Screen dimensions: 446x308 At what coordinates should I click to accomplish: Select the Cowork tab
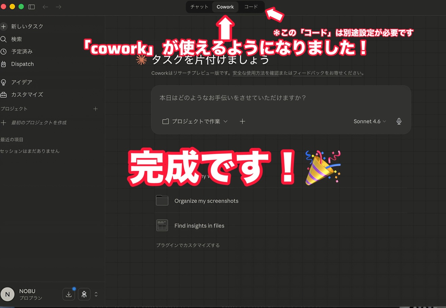(225, 7)
